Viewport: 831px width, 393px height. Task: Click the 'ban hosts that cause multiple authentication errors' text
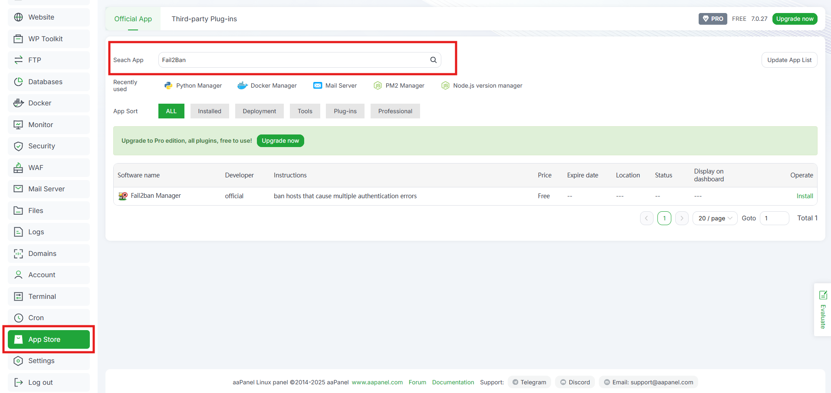[x=345, y=196]
